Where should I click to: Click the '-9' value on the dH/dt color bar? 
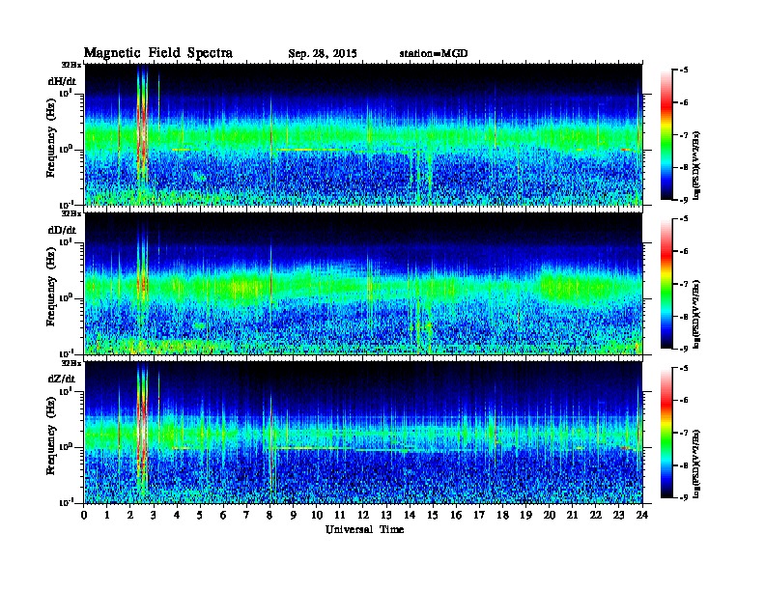click(684, 200)
